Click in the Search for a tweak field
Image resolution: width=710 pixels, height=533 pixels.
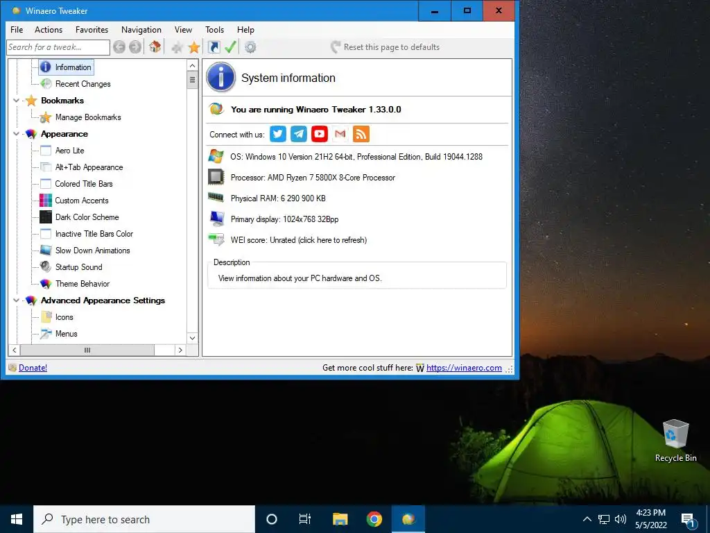pyautogui.click(x=58, y=47)
